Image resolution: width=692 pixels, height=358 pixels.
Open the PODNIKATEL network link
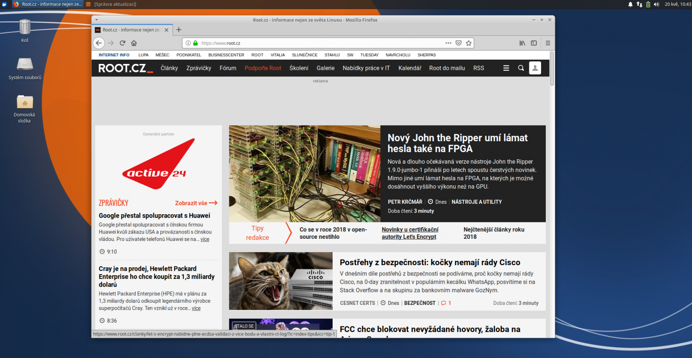click(x=189, y=55)
